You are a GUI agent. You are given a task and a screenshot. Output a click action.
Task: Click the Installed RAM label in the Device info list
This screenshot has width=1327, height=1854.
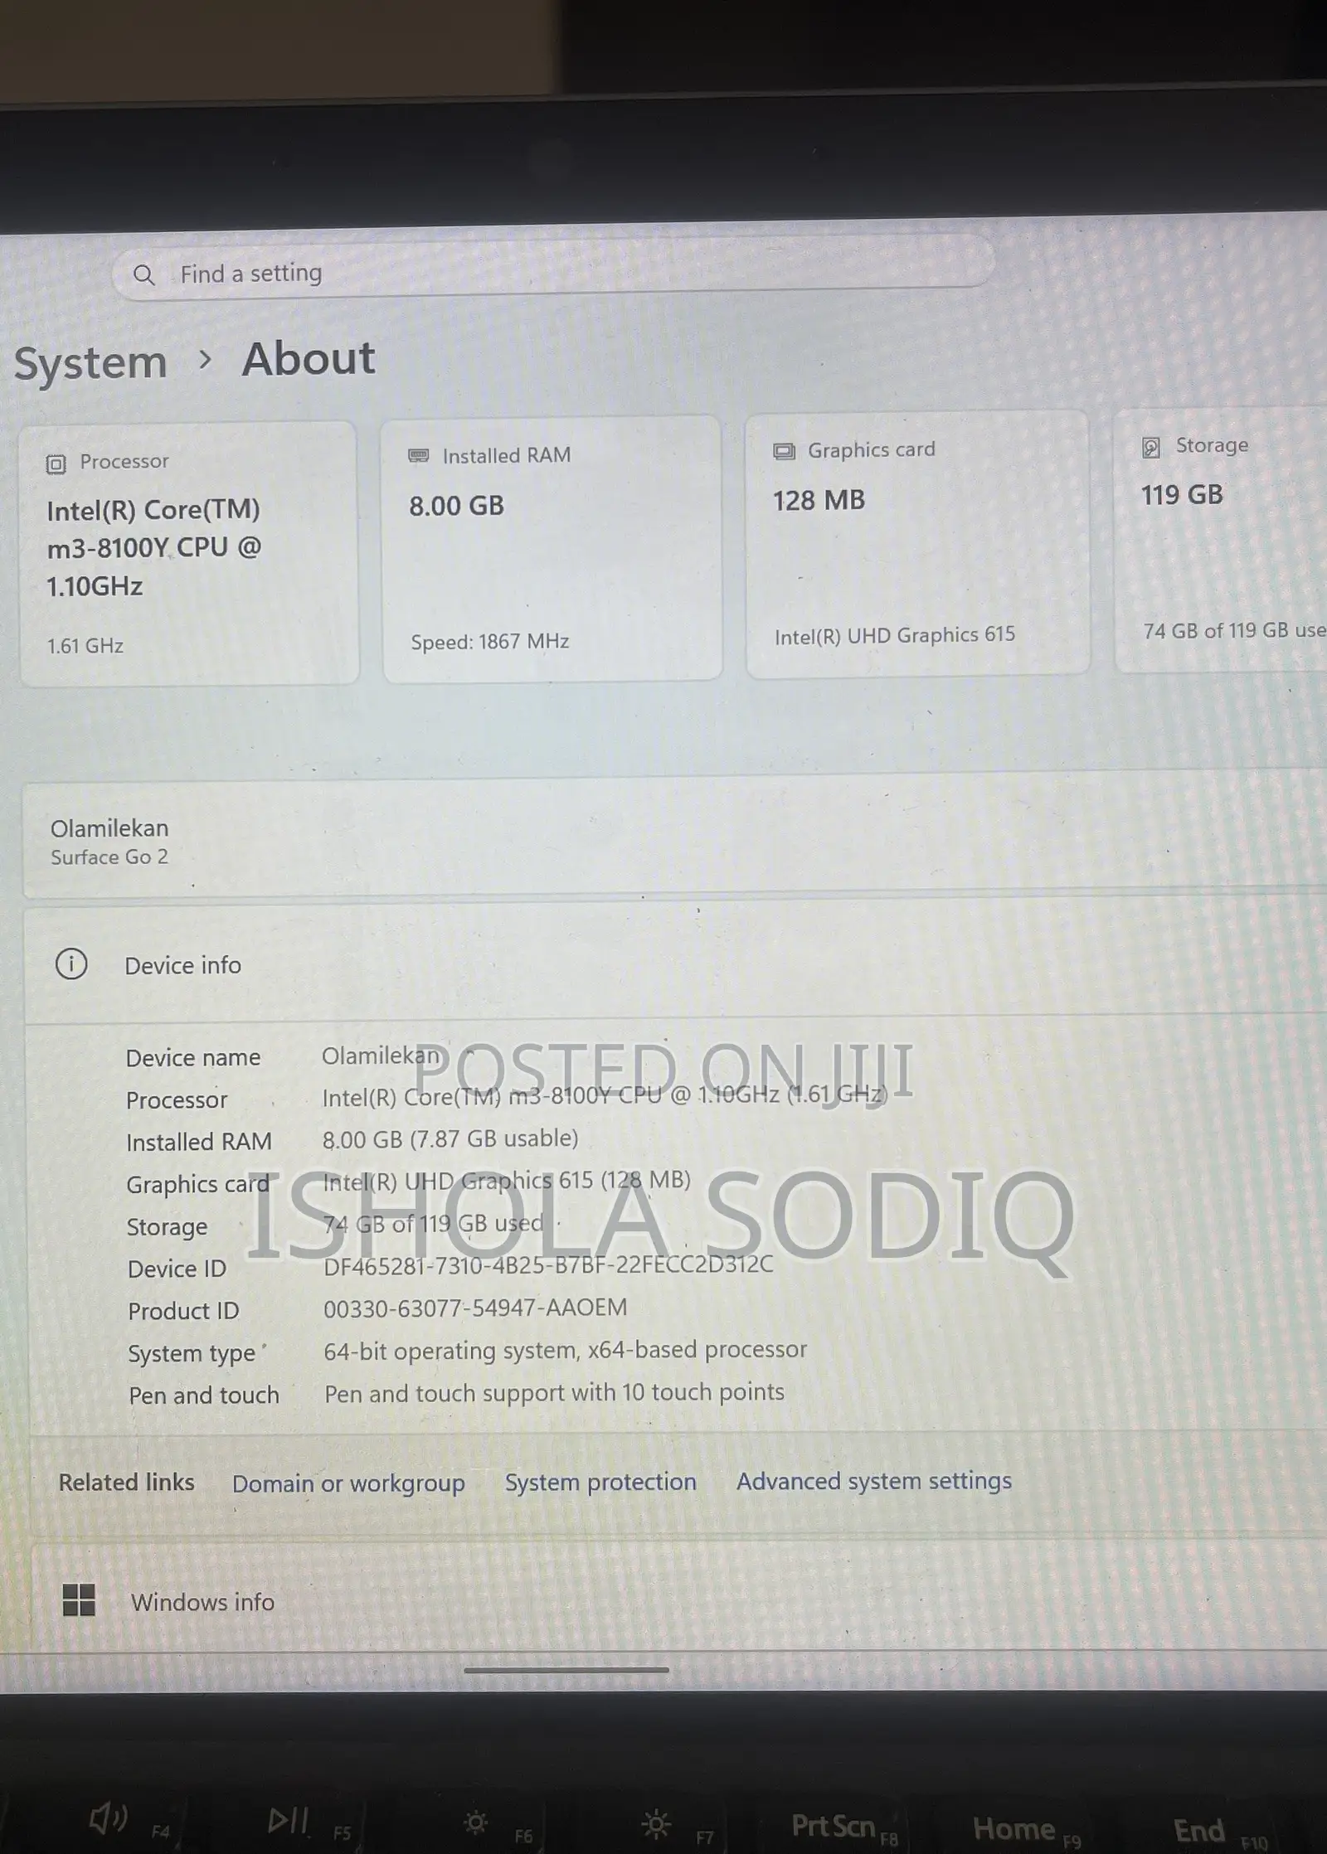(x=199, y=1143)
